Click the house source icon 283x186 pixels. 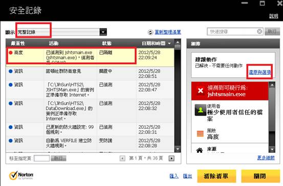pos(200,150)
